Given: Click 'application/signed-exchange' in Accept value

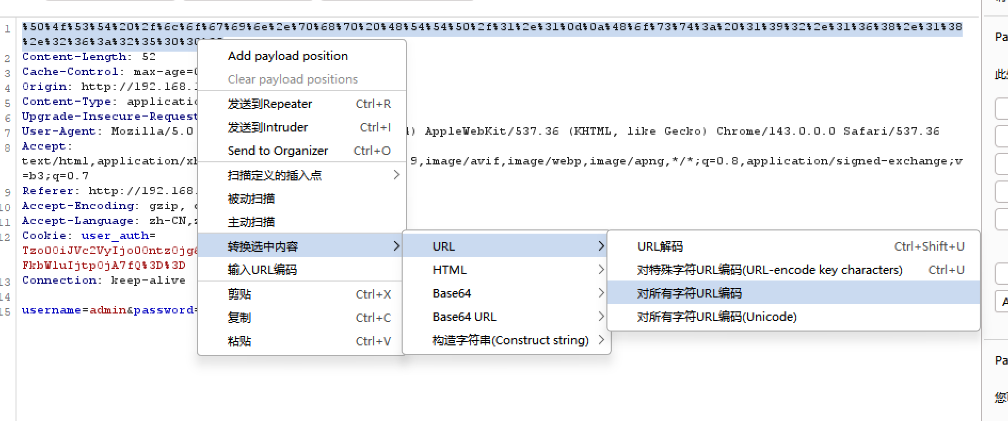Looking at the screenshot, I should (845, 161).
